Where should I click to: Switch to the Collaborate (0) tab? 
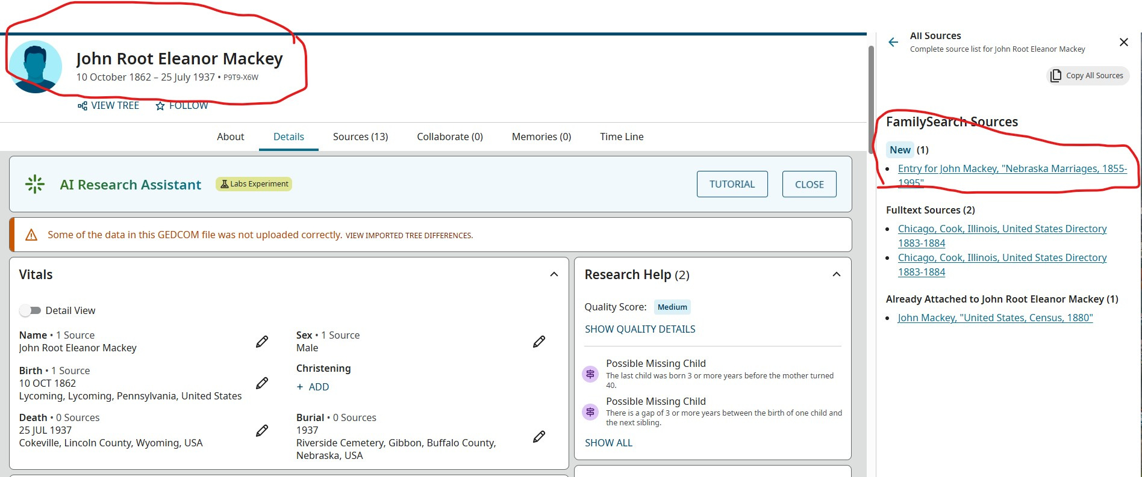pyautogui.click(x=450, y=137)
